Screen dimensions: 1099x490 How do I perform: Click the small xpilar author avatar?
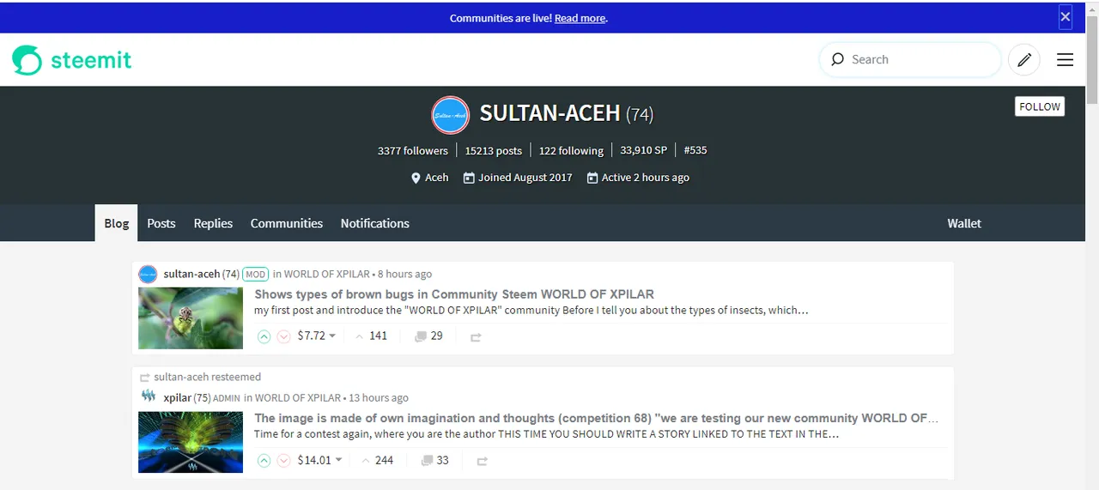[148, 397]
